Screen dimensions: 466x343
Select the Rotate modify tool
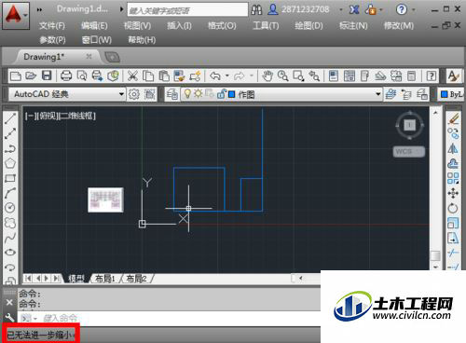coord(453,208)
